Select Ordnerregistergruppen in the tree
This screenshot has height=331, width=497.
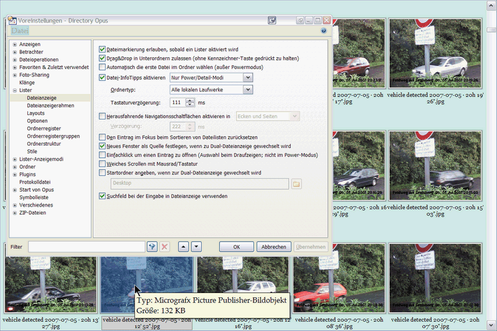[x=53, y=136]
